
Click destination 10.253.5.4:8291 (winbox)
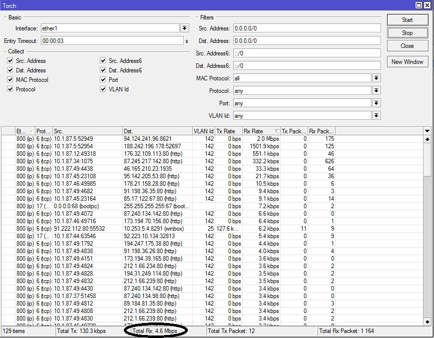pos(154,229)
